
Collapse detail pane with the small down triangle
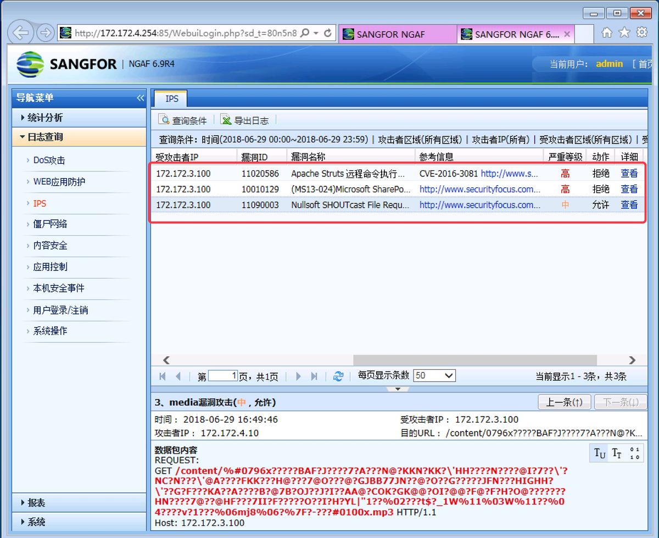398,389
